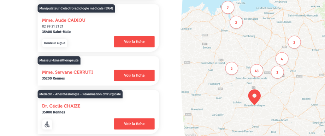Click the Médecin - Anesthésiologie profession label
This screenshot has width=325, height=136.
(x=80, y=94)
